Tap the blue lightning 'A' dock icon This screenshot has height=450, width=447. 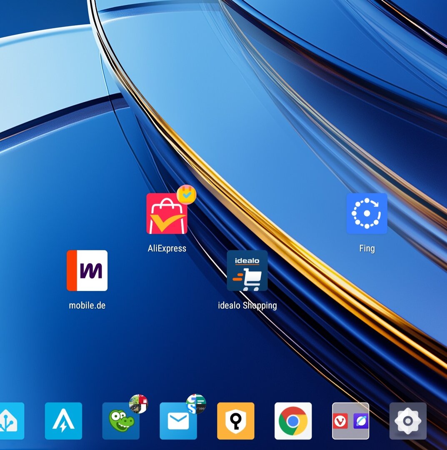(x=63, y=421)
